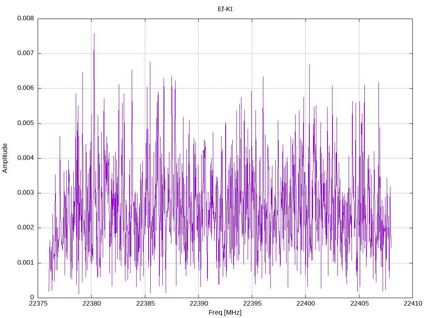Viewport: 424px width, 318px height.
Task: Click y-axis tick value 0 at origin
Action: [x=32, y=297]
